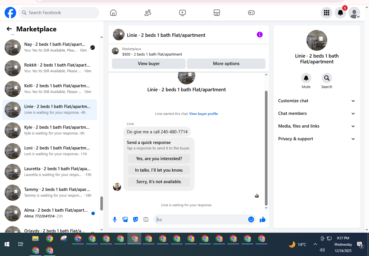Open the Nay conversation

click(x=50, y=48)
